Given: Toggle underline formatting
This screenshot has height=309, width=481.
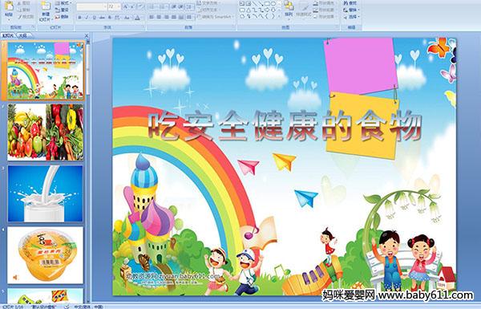Looking at the screenshot, I should click(94, 18).
